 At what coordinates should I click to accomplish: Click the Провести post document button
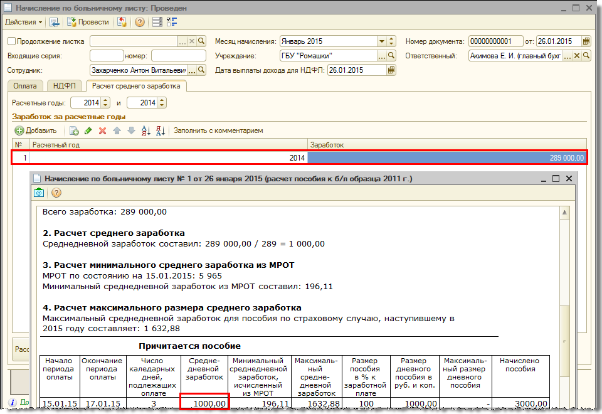[88, 22]
